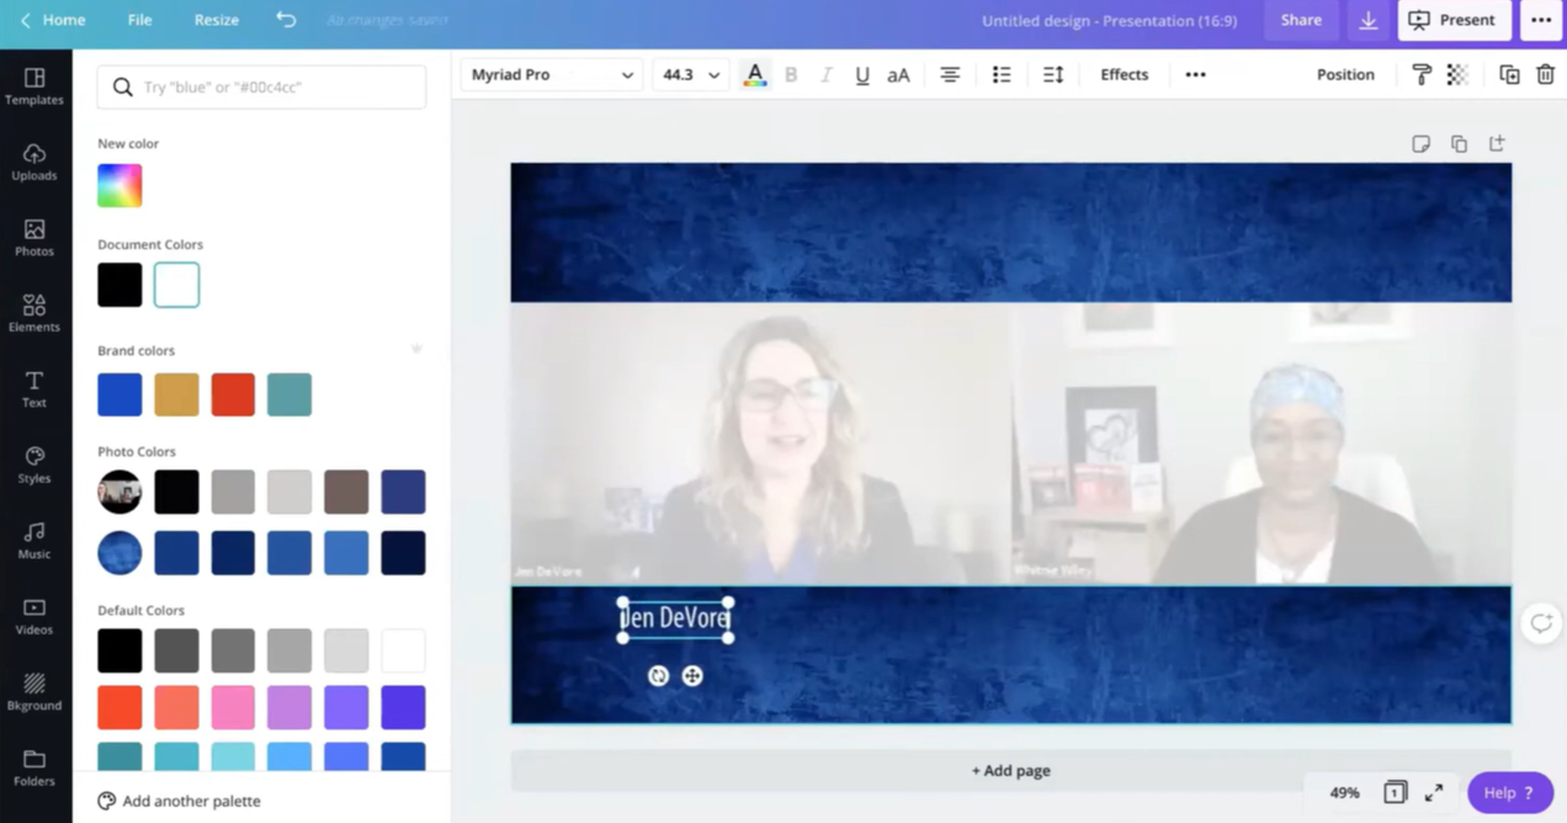Toggle text alignment

pos(950,75)
